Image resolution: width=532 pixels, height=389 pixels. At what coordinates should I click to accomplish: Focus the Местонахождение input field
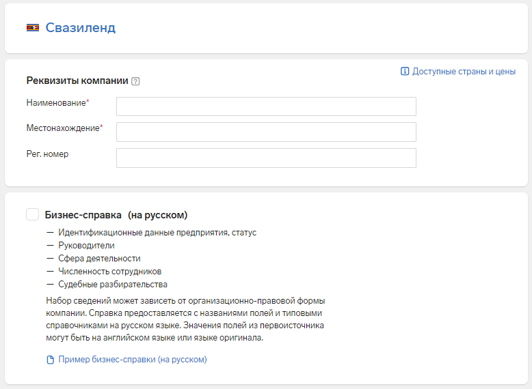click(x=266, y=132)
